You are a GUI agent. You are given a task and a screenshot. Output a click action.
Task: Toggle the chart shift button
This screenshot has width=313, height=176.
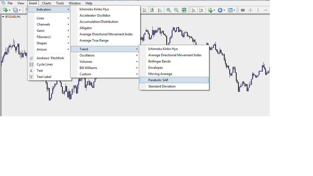pyautogui.click(x=201, y=10)
